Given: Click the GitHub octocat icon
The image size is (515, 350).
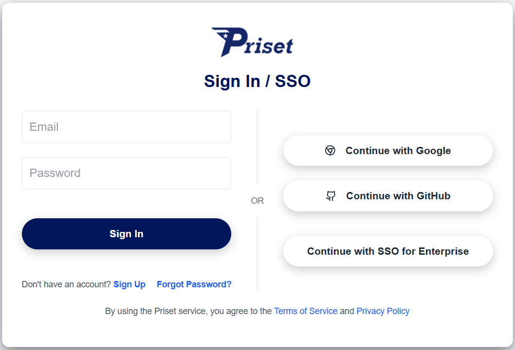Looking at the screenshot, I should (331, 196).
